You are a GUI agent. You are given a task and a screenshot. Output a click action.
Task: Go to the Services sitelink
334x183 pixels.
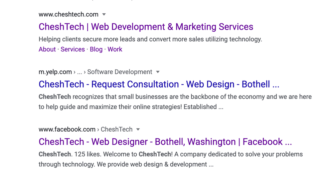72,49
